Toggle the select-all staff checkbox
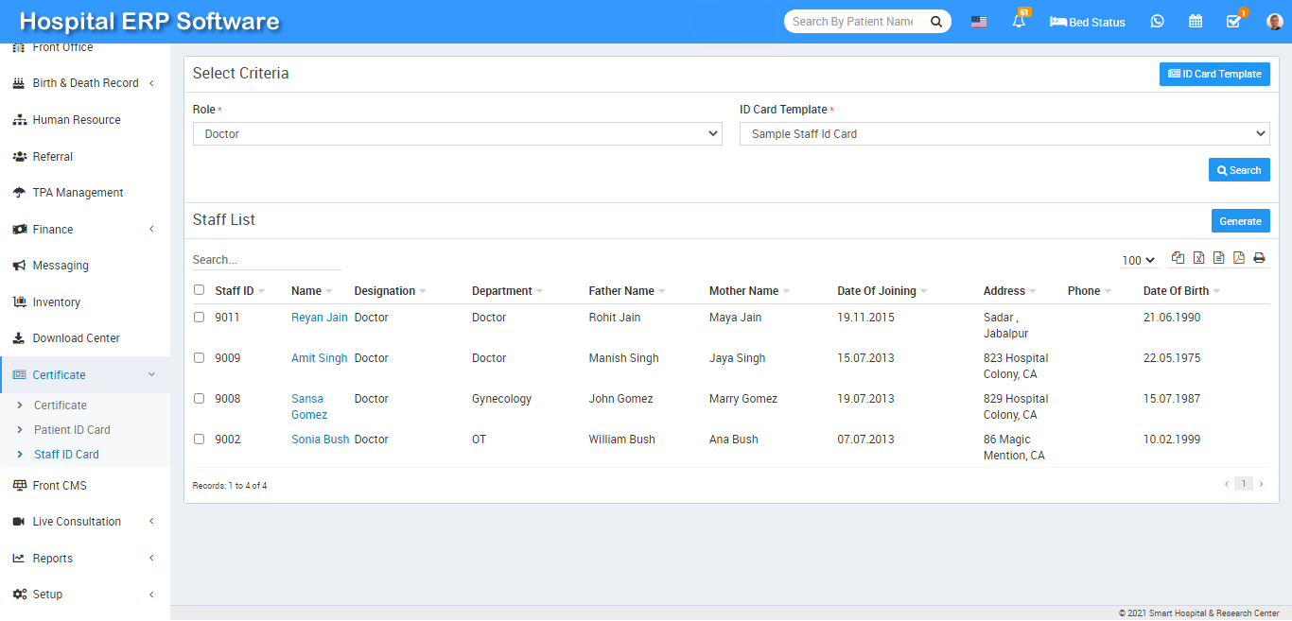The width and height of the screenshot is (1292, 621). pos(199,290)
